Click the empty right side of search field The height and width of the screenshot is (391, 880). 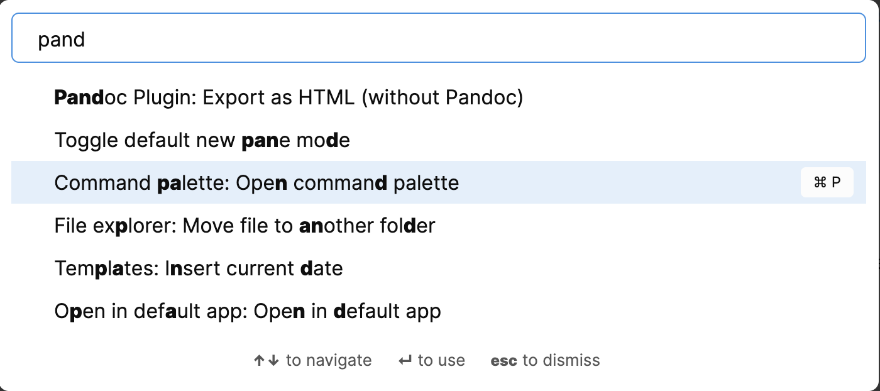691,39
